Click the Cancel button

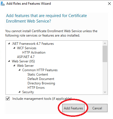point(97,108)
